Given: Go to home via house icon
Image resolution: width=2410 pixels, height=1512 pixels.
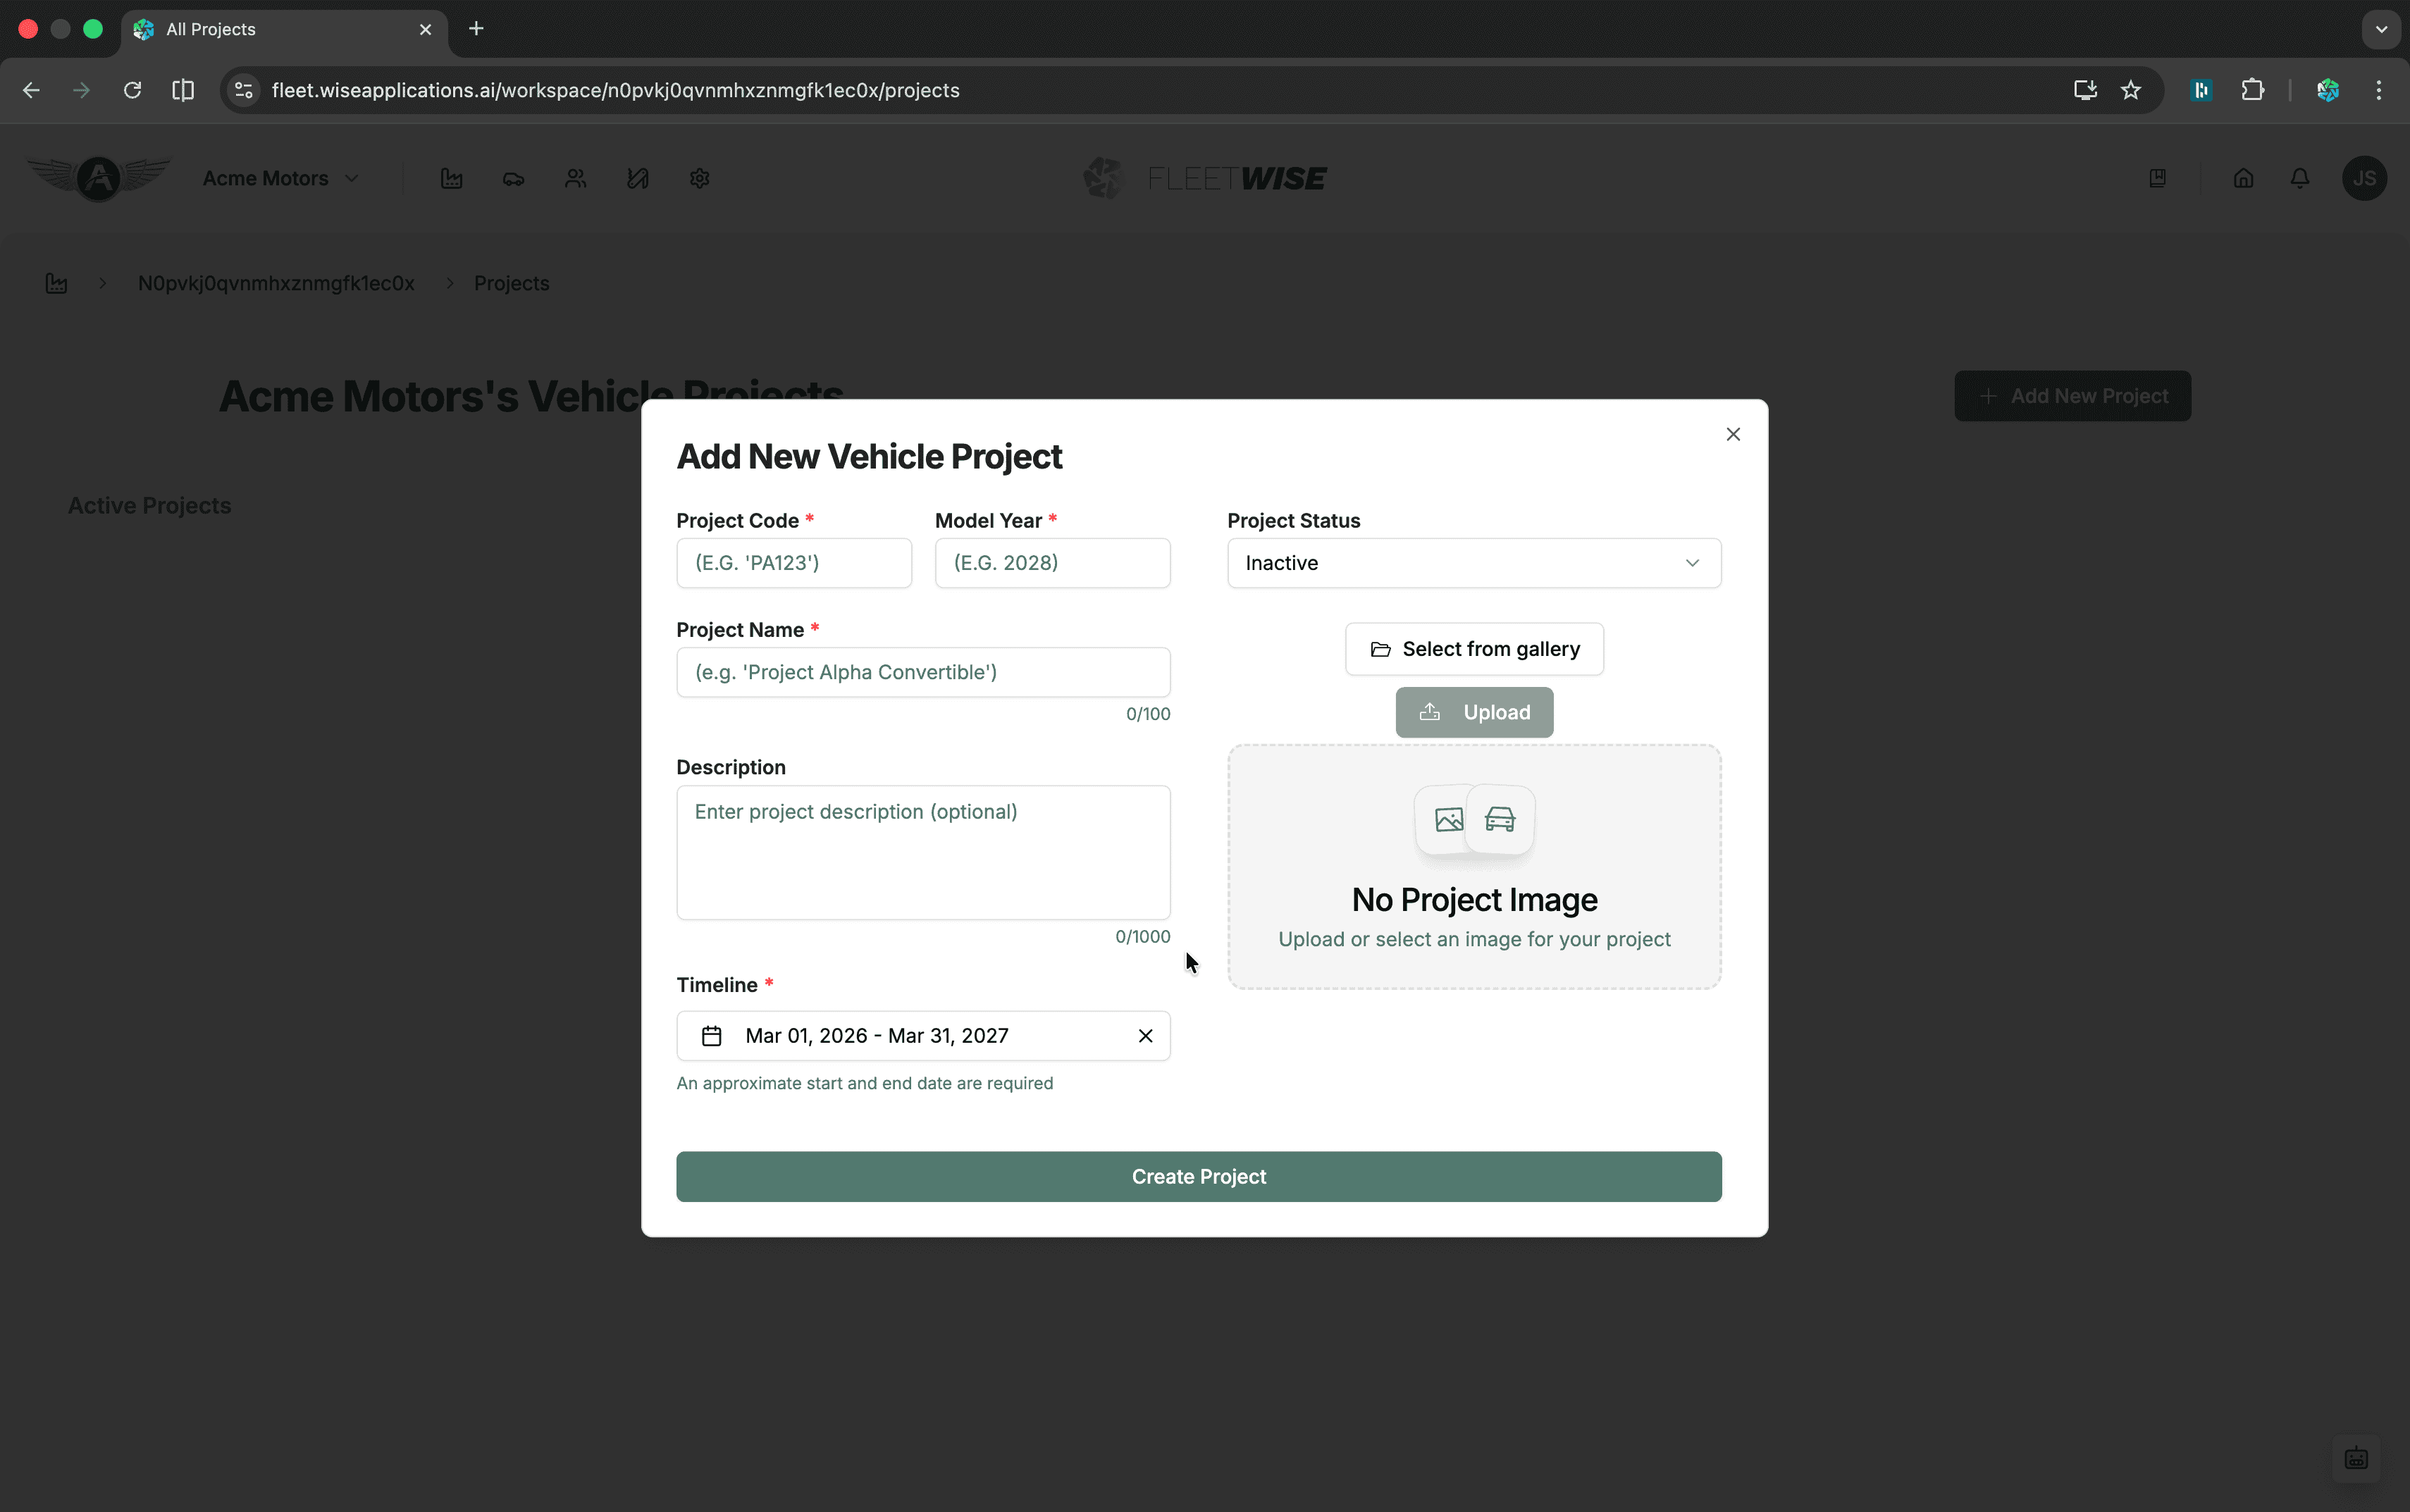Looking at the screenshot, I should coord(2243,178).
